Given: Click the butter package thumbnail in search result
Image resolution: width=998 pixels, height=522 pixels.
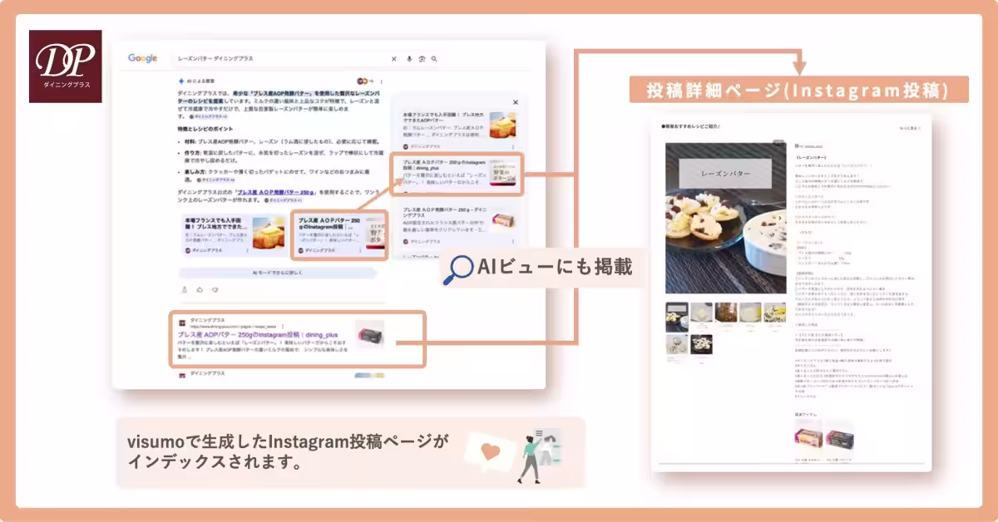Looking at the screenshot, I should (x=369, y=335).
